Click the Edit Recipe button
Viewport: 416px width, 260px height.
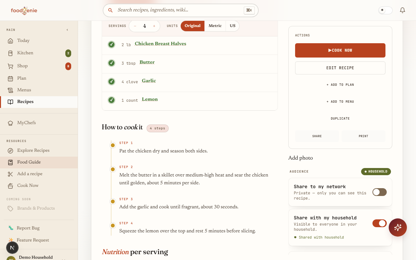(x=340, y=68)
